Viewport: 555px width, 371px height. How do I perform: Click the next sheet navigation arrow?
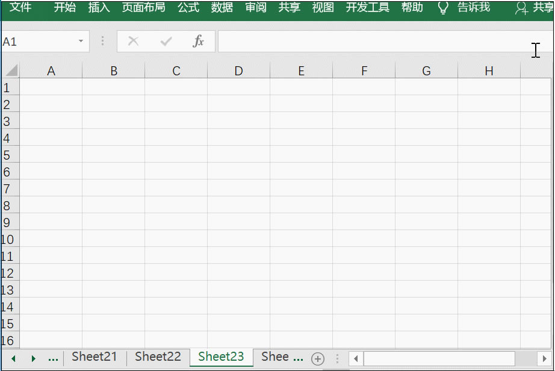click(x=33, y=358)
